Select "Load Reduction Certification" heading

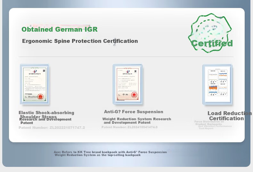tap(229, 116)
